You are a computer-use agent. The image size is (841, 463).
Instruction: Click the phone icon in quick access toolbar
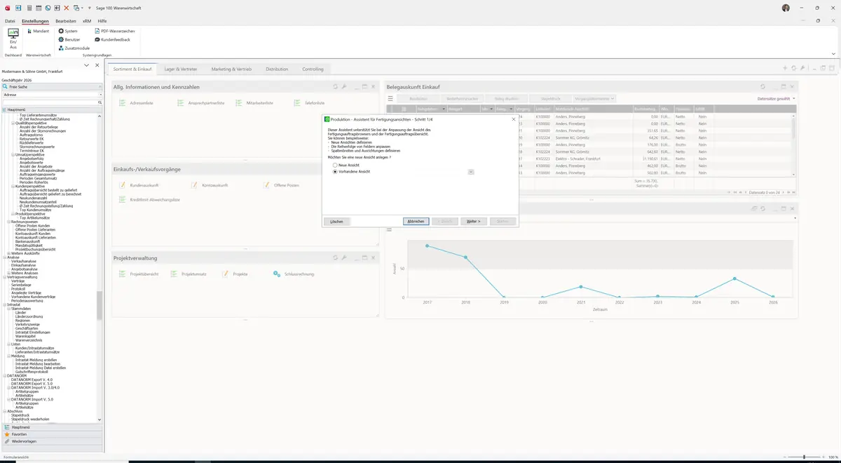pyautogui.click(x=48, y=7)
